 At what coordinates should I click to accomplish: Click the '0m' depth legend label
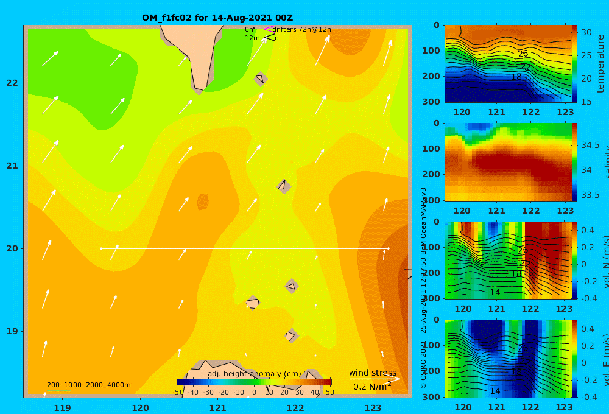[250, 29]
